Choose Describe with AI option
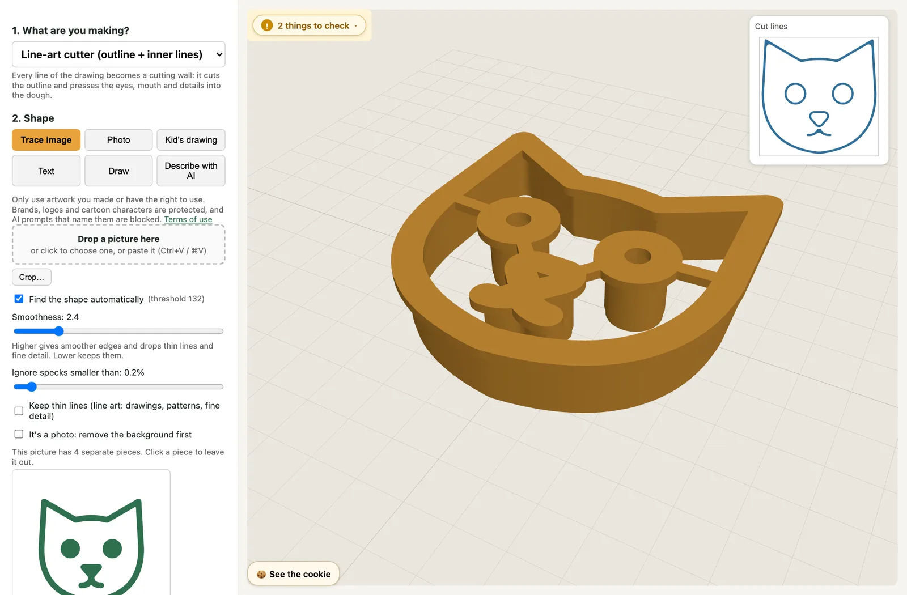Screen dimensions: 907x595 [x=191, y=171]
